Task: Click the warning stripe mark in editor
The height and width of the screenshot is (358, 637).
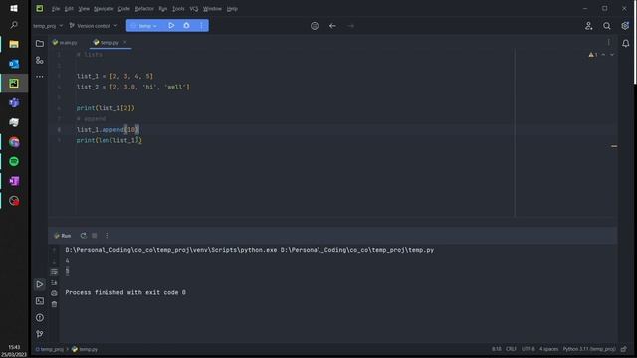Action: tap(614, 146)
